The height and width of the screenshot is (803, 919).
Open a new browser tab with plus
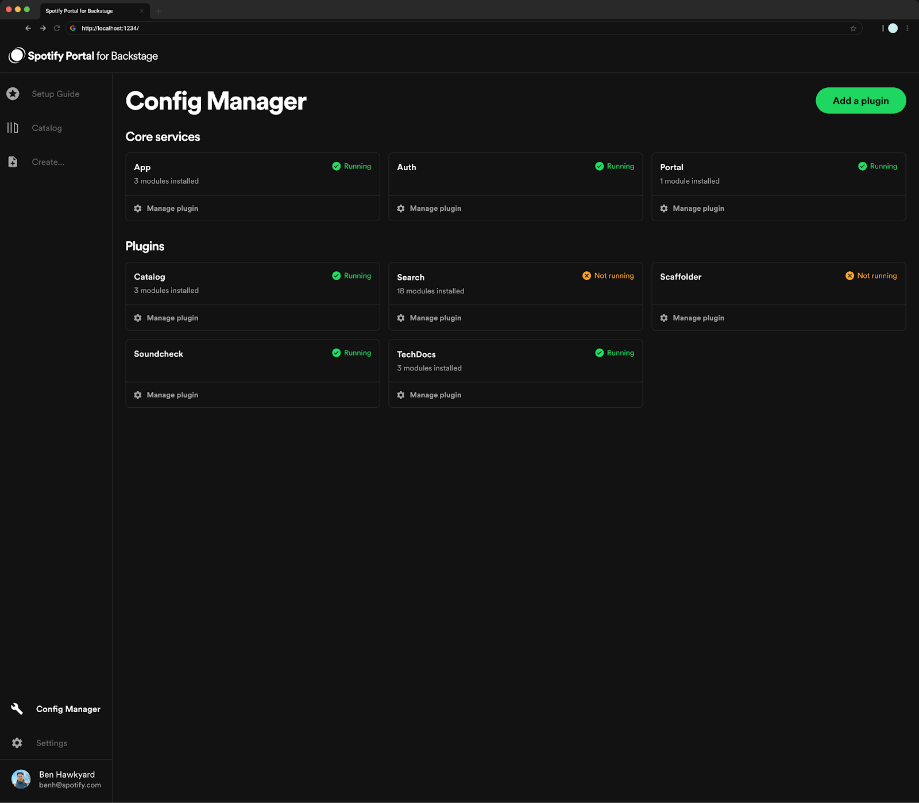pyautogui.click(x=159, y=11)
